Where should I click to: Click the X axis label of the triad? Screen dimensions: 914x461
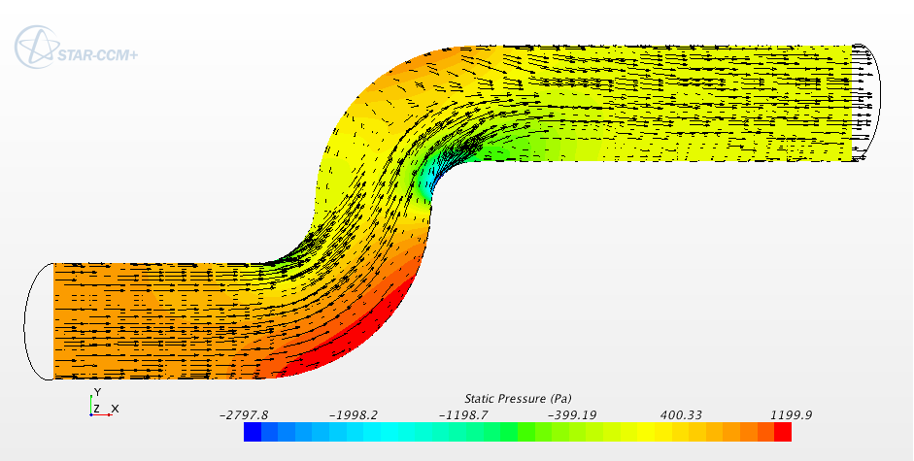click(x=116, y=409)
